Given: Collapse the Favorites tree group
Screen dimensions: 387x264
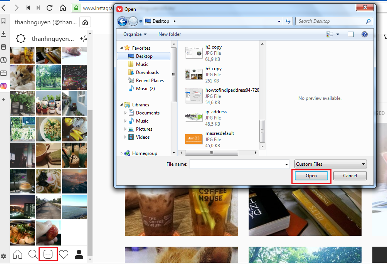Looking at the screenshot, I should pyautogui.click(x=121, y=48).
